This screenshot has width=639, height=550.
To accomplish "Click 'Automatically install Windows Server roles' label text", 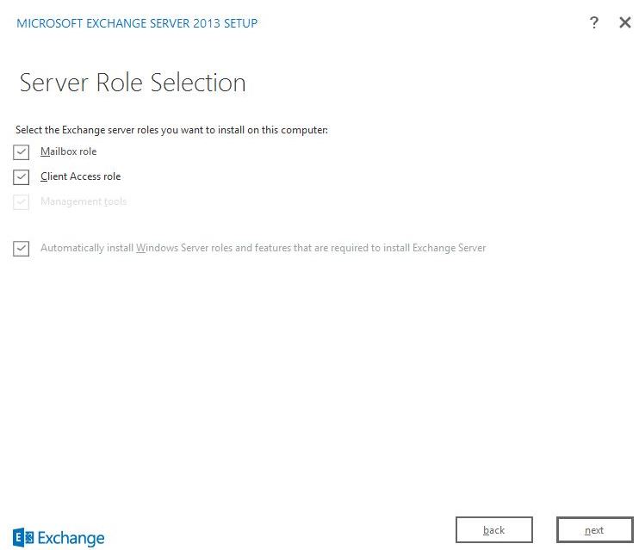I will [x=263, y=248].
